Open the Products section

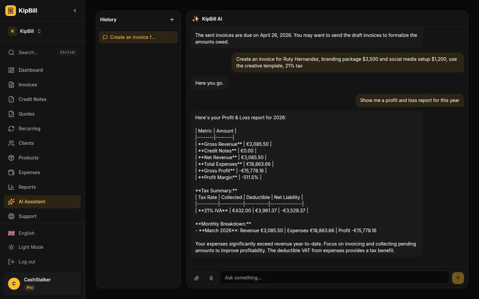(x=28, y=158)
